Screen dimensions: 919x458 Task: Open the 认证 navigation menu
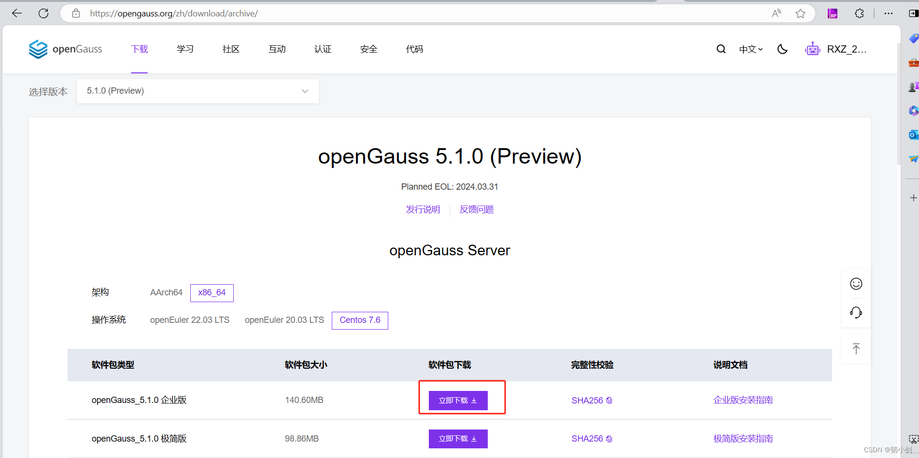(323, 49)
